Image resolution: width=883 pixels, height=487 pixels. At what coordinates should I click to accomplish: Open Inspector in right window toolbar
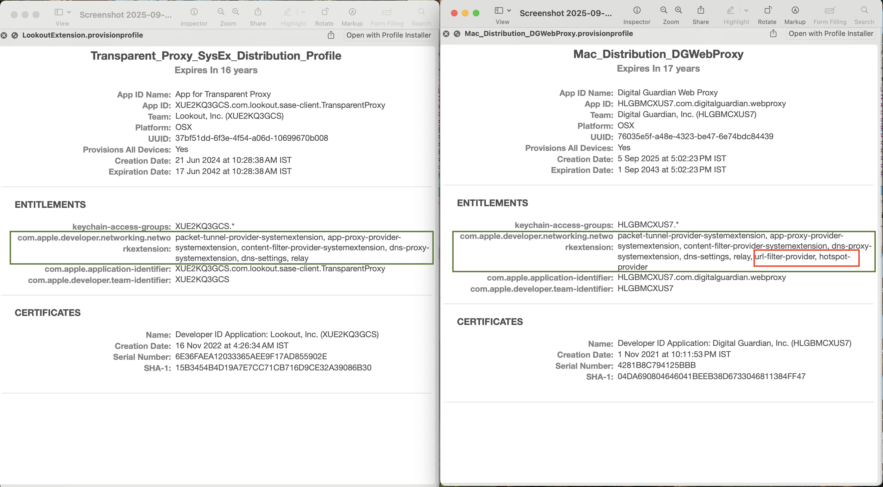click(637, 10)
